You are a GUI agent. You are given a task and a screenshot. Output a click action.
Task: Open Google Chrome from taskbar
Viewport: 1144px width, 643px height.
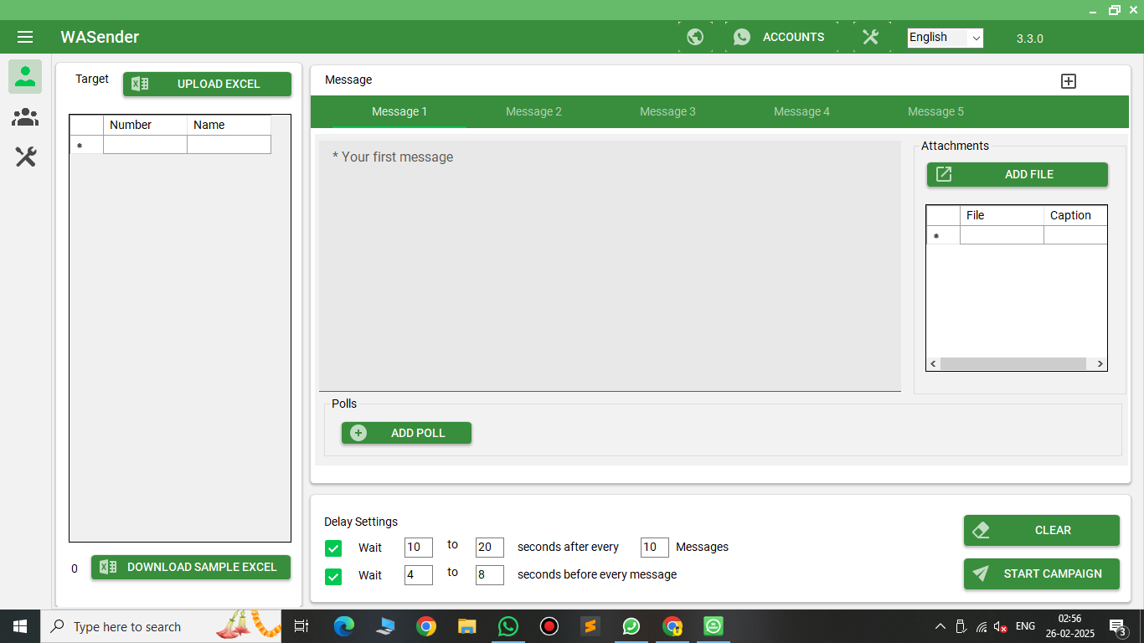[426, 626]
